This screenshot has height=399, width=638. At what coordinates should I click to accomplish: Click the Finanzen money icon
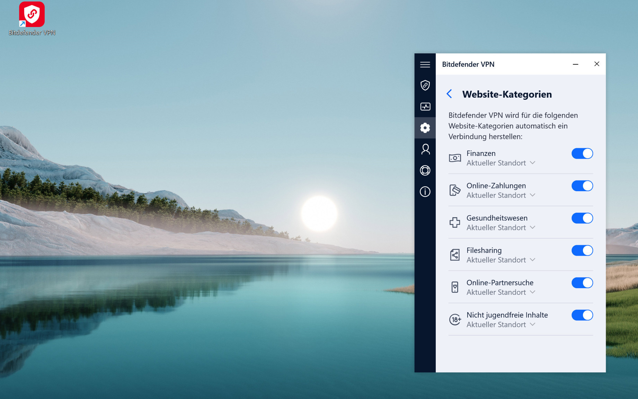[x=455, y=158]
